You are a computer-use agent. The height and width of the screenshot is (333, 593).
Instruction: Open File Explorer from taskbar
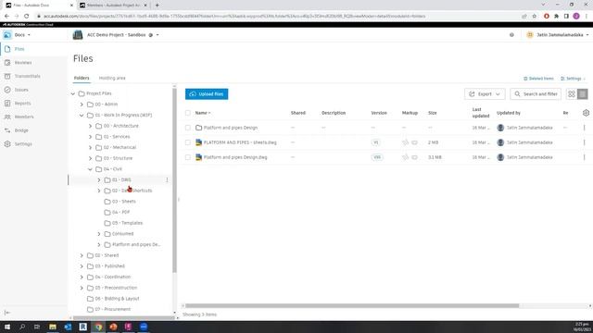[x=53, y=327]
